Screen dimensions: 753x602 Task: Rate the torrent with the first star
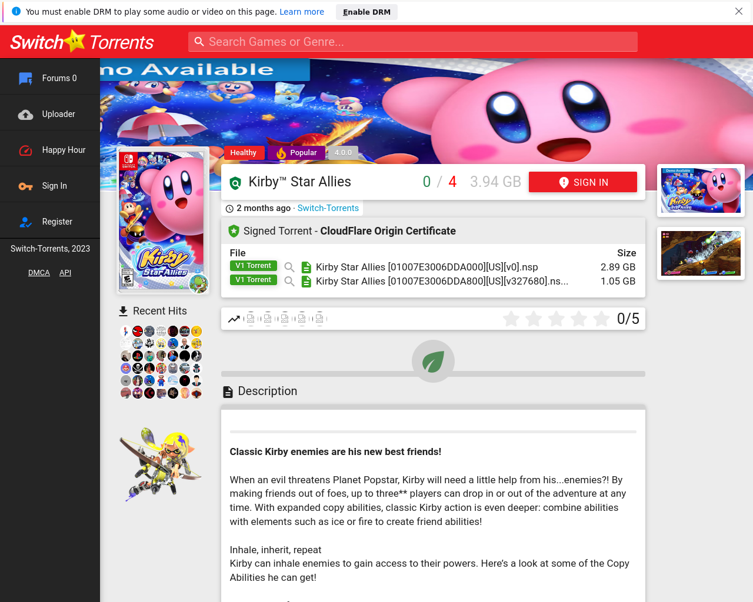511,319
